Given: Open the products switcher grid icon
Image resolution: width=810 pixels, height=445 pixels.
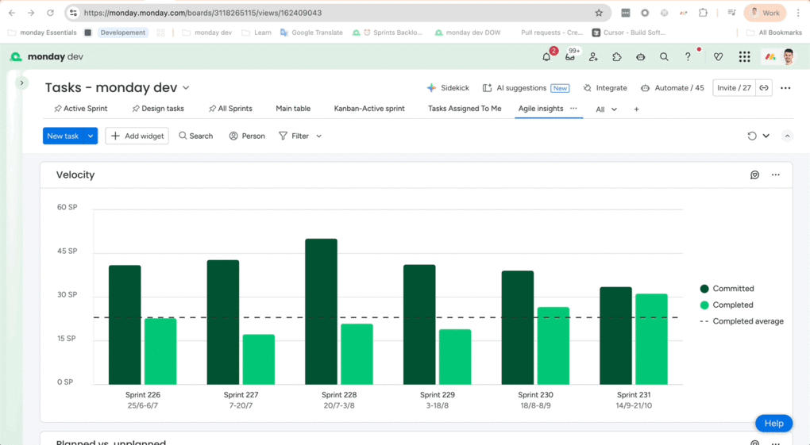Looking at the screenshot, I should point(744,57).
